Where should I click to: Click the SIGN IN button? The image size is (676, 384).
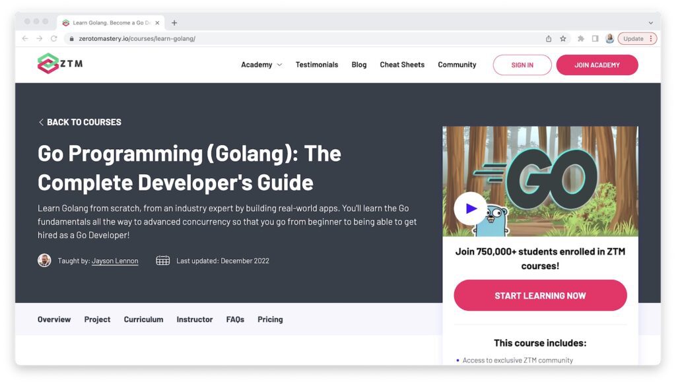point(522,65)
